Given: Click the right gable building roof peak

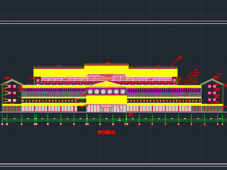Looking at the screenshot, I should [x=212, y=79].
